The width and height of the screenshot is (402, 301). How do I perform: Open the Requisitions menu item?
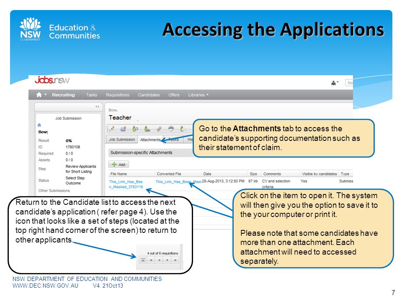(118, 95)
